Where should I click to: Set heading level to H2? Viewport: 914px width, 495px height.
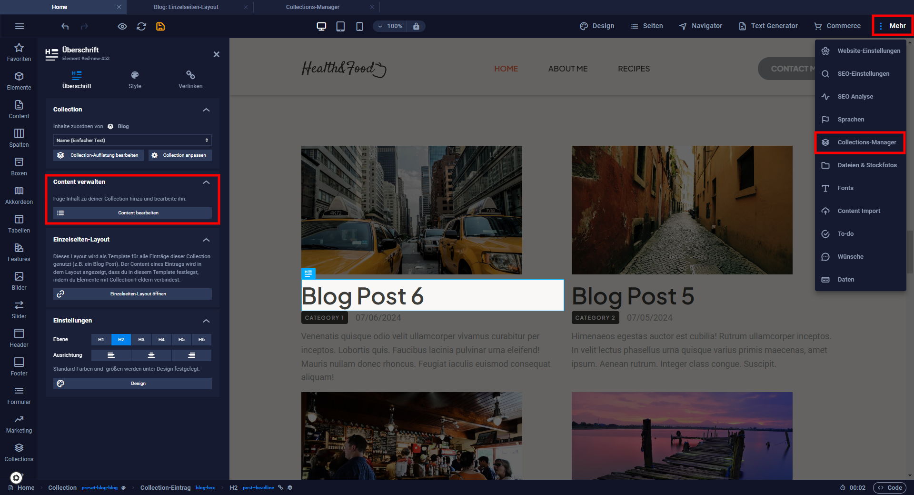121,340
